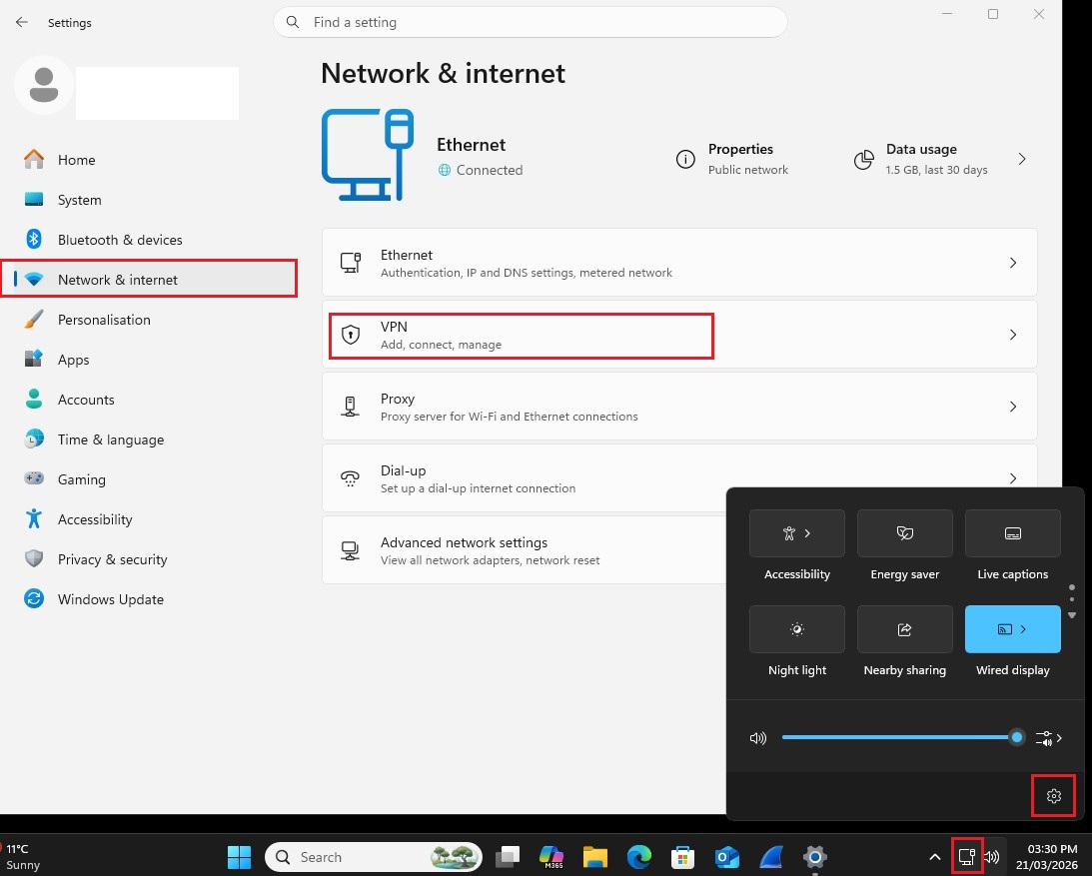Toggle Night light quick setting
Screen dimensions: 1092x876
click(x=796, y=629)
